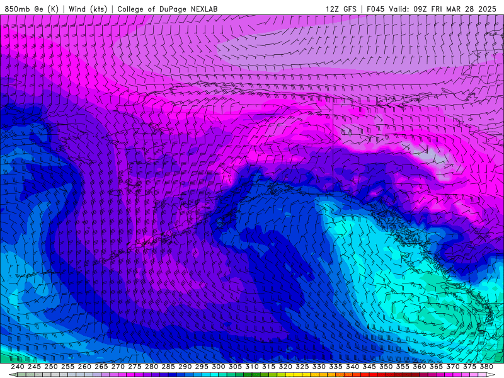Click the 355 color scale value

pyautogui.click(x=403, y=367)
